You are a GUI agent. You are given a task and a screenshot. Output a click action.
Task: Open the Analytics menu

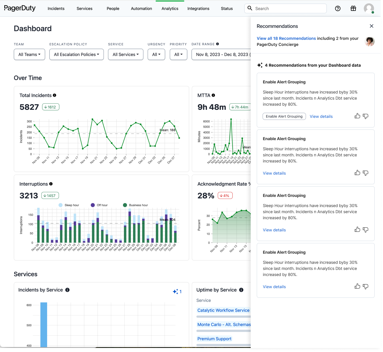[x=170, y=9]
